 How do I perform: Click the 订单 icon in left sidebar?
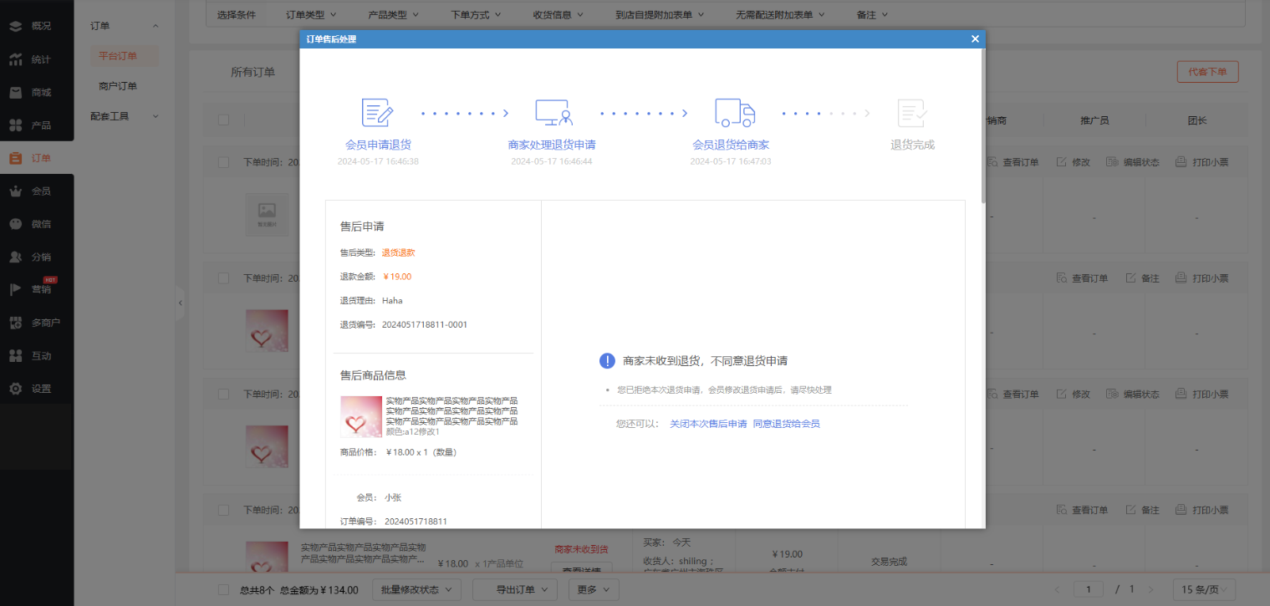pyautogui.click(x=15, y=158)
